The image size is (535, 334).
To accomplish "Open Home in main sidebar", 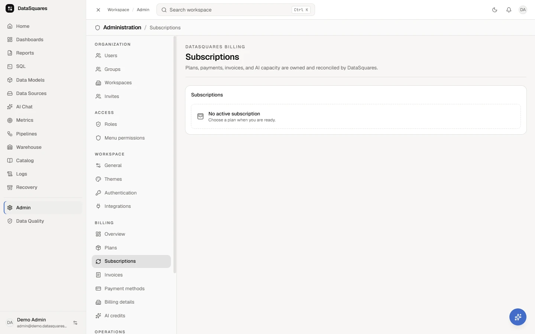I will coord(43,26).
